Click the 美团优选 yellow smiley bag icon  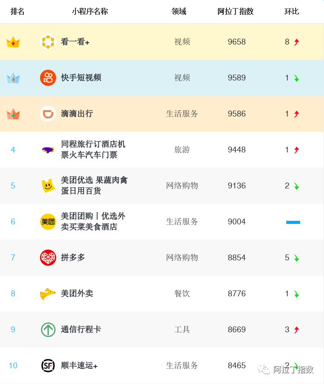(x=48, y=185)
